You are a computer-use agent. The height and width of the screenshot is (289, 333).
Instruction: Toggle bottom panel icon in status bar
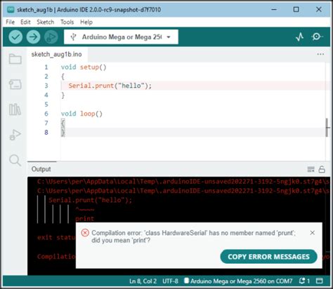pyautogui.click(x=319, y=281)
